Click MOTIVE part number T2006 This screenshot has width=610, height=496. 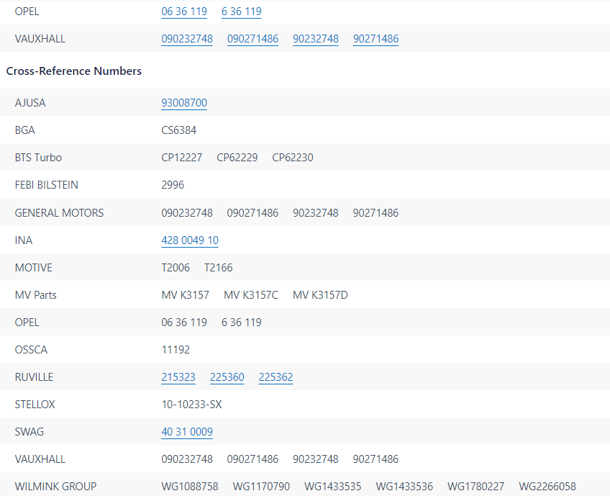[x=176, y=268]
